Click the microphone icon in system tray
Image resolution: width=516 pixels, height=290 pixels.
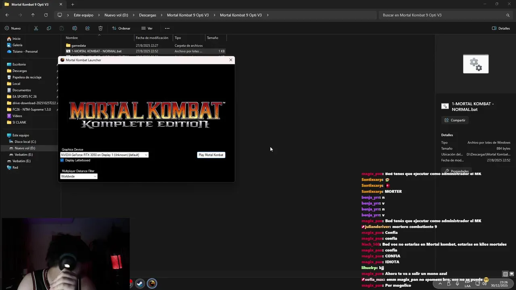click(x=458, y=284)
